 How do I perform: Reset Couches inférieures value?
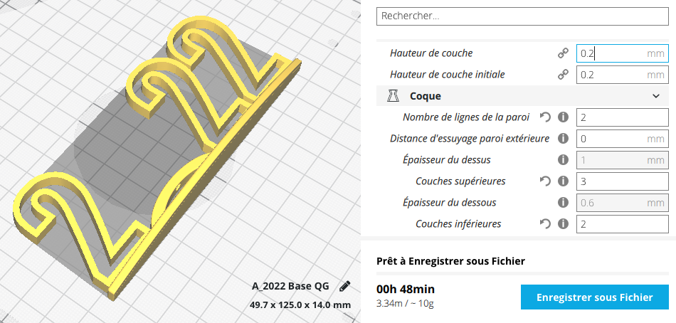point(545,224)
